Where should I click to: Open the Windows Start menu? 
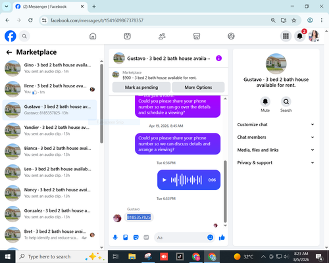(x=8, y=256)
